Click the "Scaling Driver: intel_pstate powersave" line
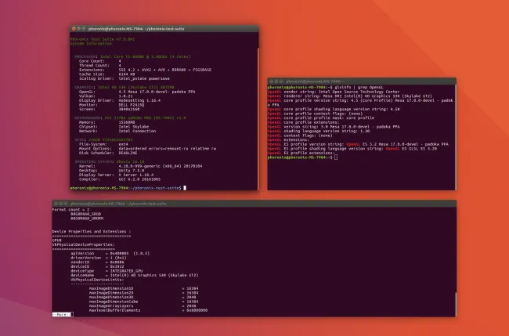The width and height of the screenshot is (509, 336). click(125, 78)
